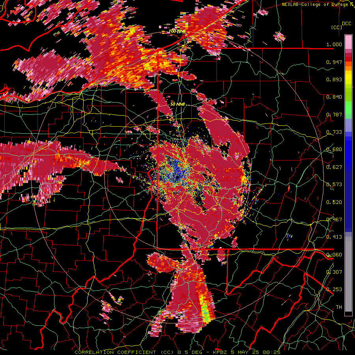Click the 100 NMI range ring label

177,32
